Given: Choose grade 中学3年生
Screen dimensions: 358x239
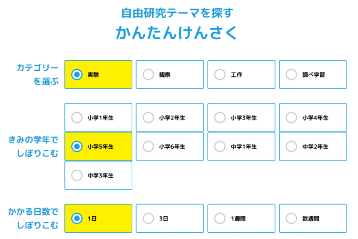Looking at the screenshot, I should click(x=77, y=175).
